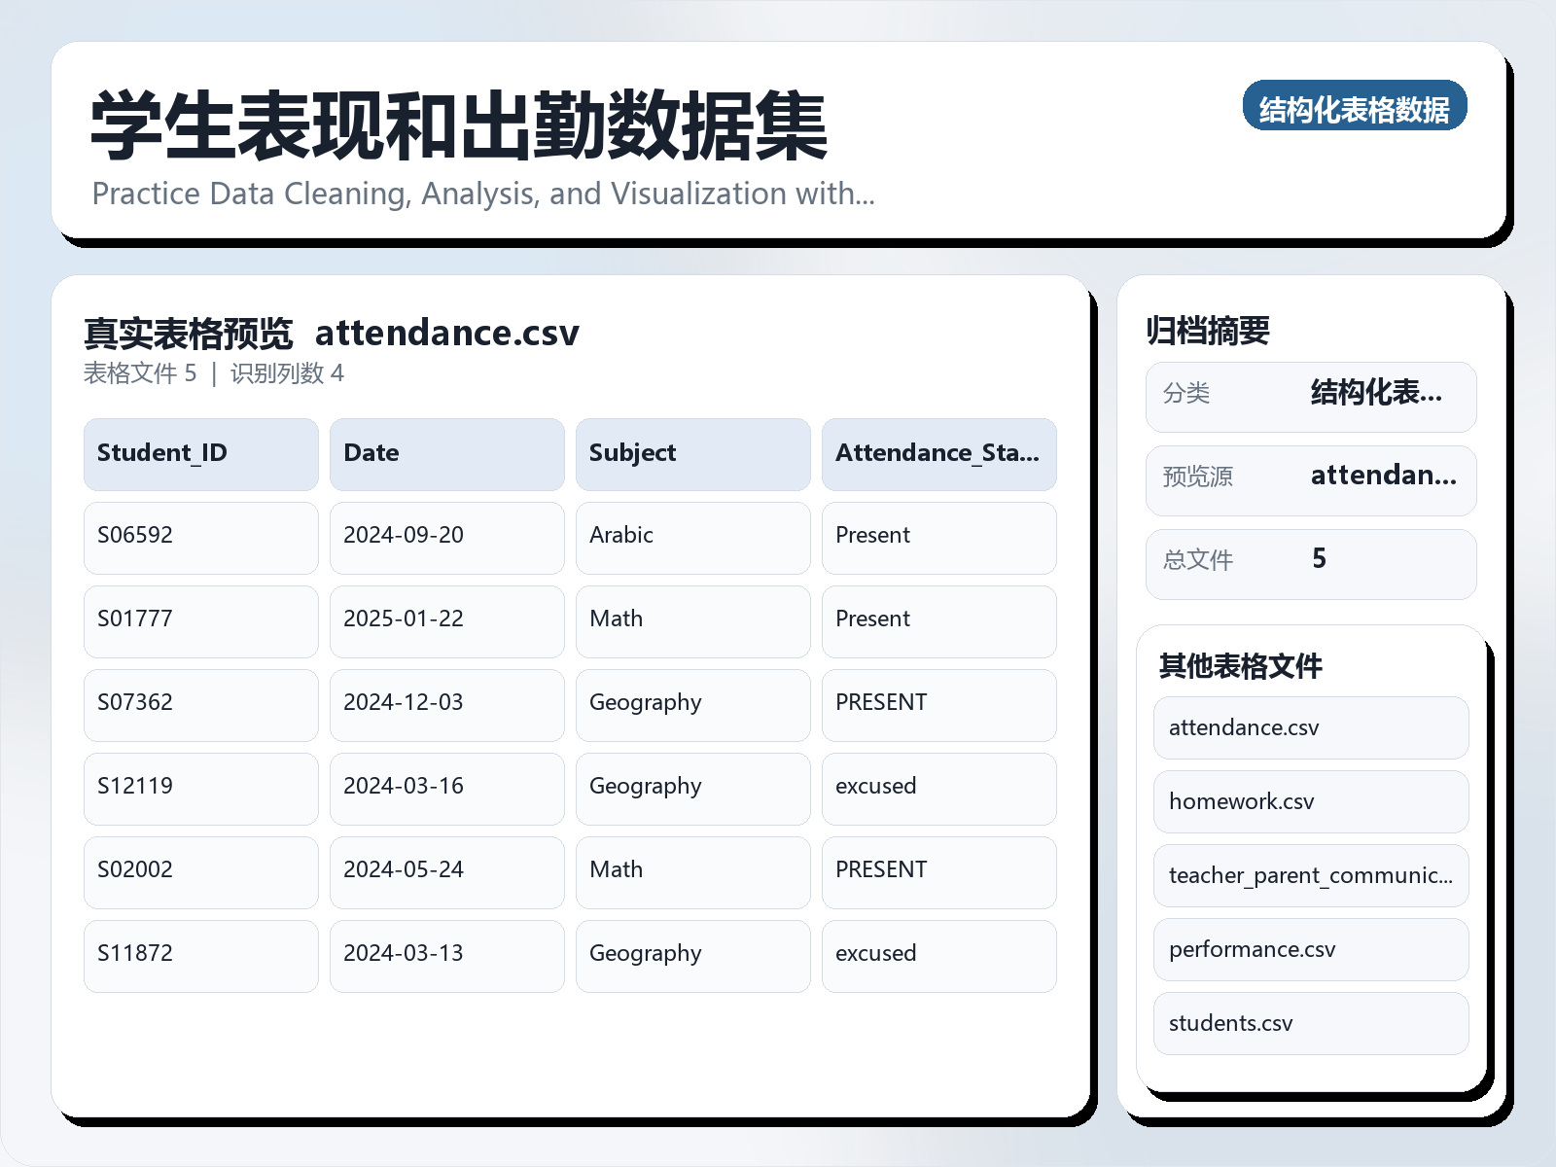This screenshot has width=1556, height=1167.
Task: Sort by the Student_ID column header
Action: pyautogui.click(x=200, y=453)
